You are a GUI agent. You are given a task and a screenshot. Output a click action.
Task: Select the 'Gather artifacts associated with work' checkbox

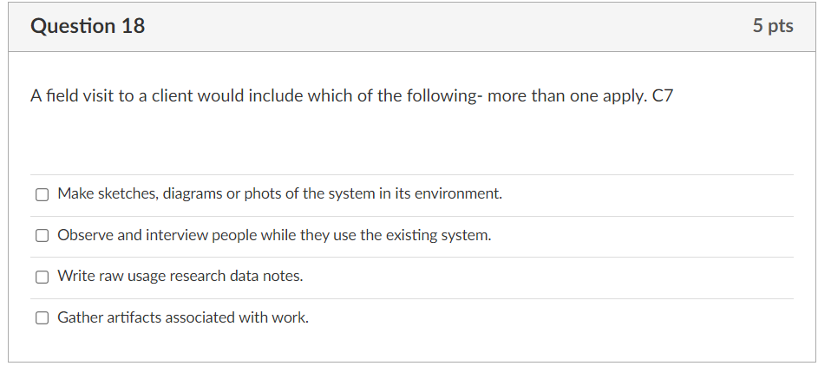[x=42, y=318]
